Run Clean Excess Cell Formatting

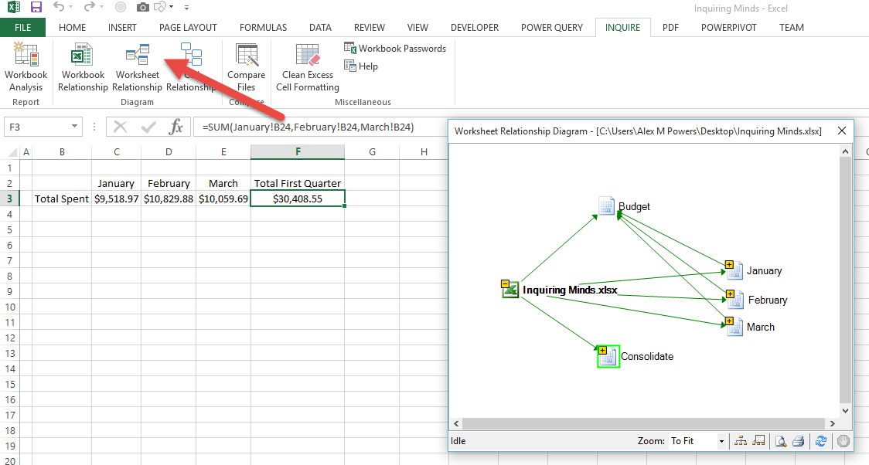pos(307,67)
